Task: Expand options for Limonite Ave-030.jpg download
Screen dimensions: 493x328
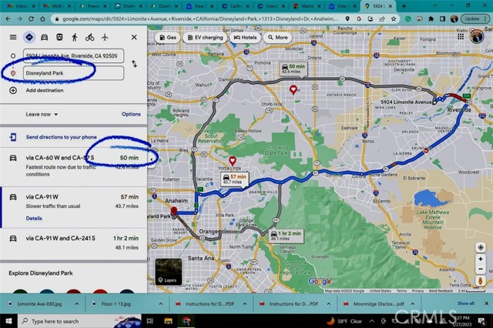Action: [x=77, y=304]
